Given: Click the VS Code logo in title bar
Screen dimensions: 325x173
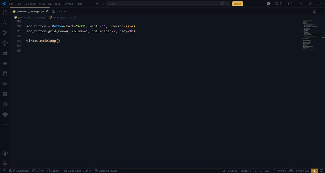Looking at the screenshot, I should point(4,4).
